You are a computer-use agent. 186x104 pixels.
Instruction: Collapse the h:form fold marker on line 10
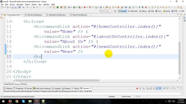pyautogui.click(x=12, y=22)
